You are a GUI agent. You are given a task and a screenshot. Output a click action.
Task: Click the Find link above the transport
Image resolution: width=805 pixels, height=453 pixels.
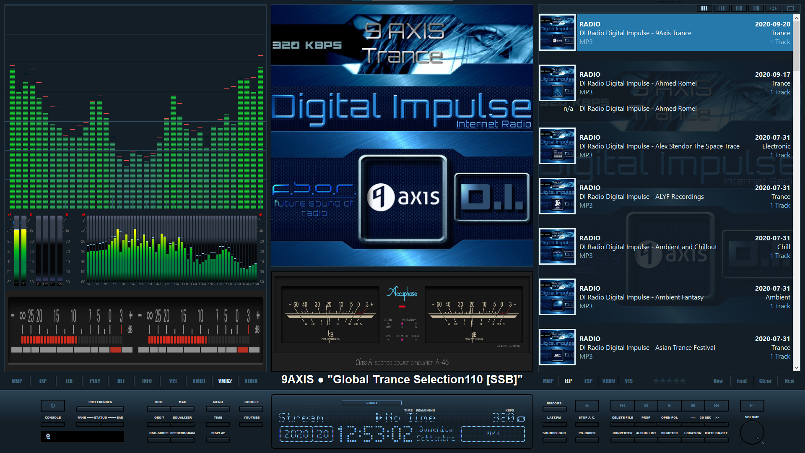click(x=742, y=381)
